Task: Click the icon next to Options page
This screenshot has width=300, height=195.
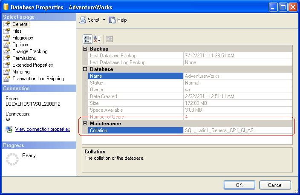Action: pos(7,45)
